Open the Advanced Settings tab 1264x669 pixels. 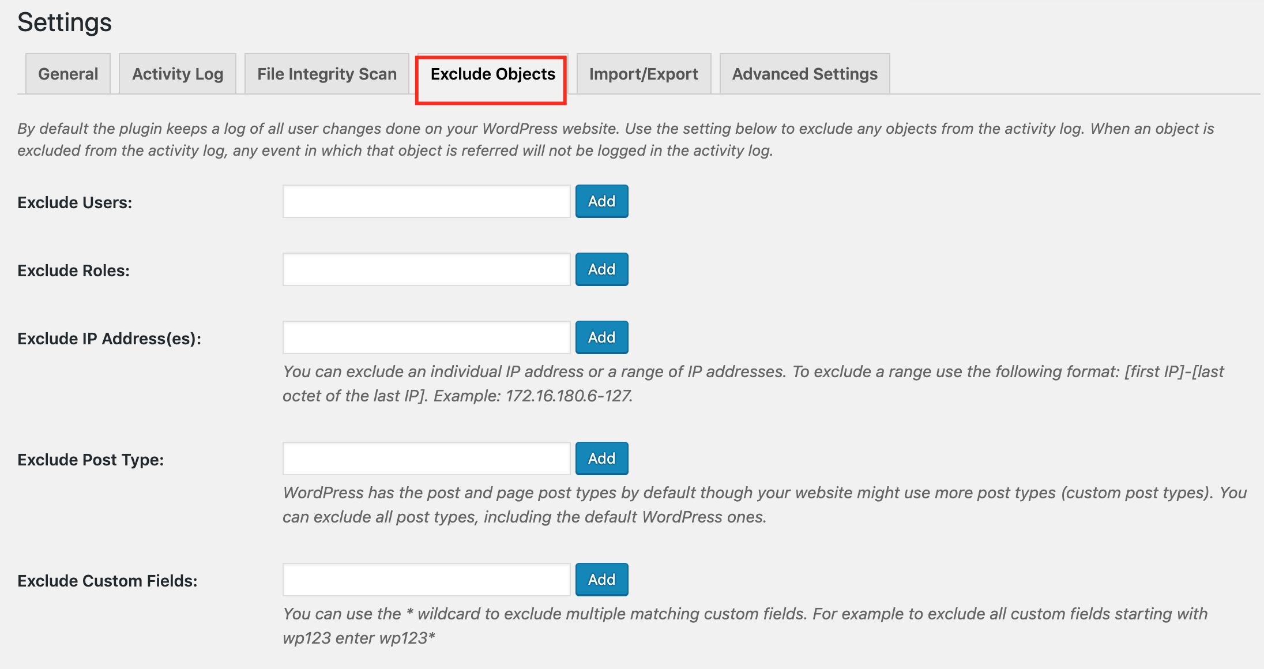point(805,74)
